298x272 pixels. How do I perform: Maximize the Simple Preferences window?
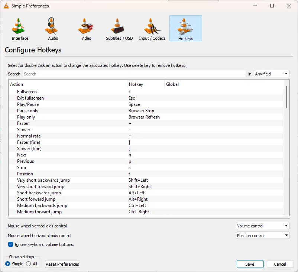tap(272, 6)
